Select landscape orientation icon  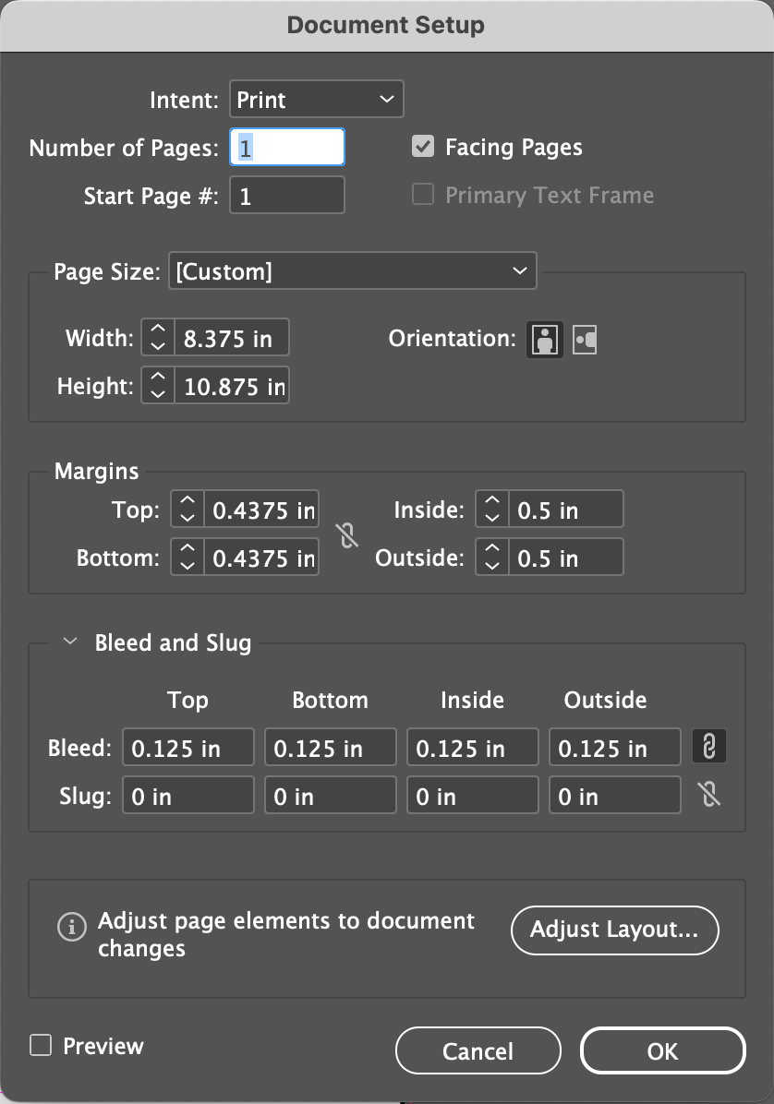click(585, 340)
